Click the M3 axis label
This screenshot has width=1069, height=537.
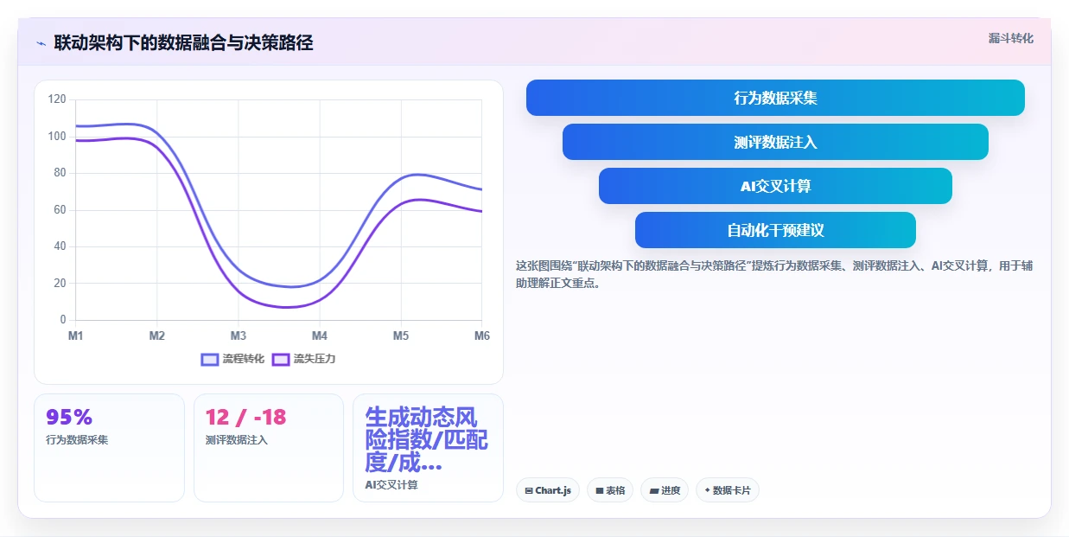coord(239,336)
